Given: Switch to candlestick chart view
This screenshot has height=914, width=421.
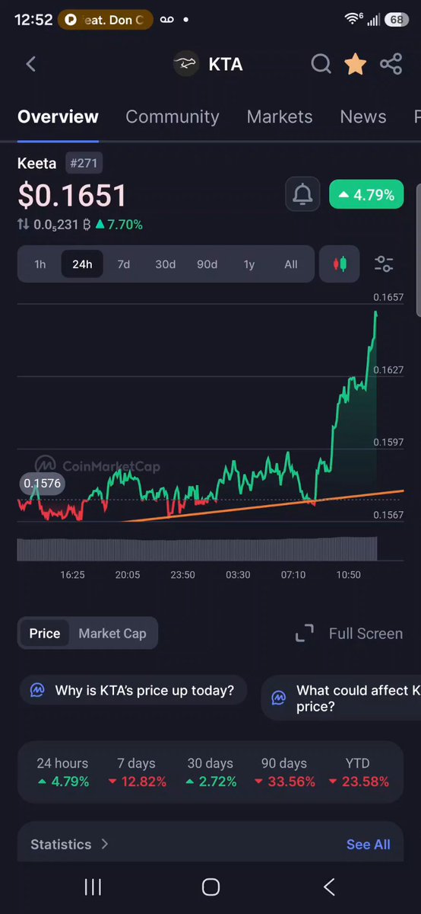Looking at the screenshot, I should point(339,264).
